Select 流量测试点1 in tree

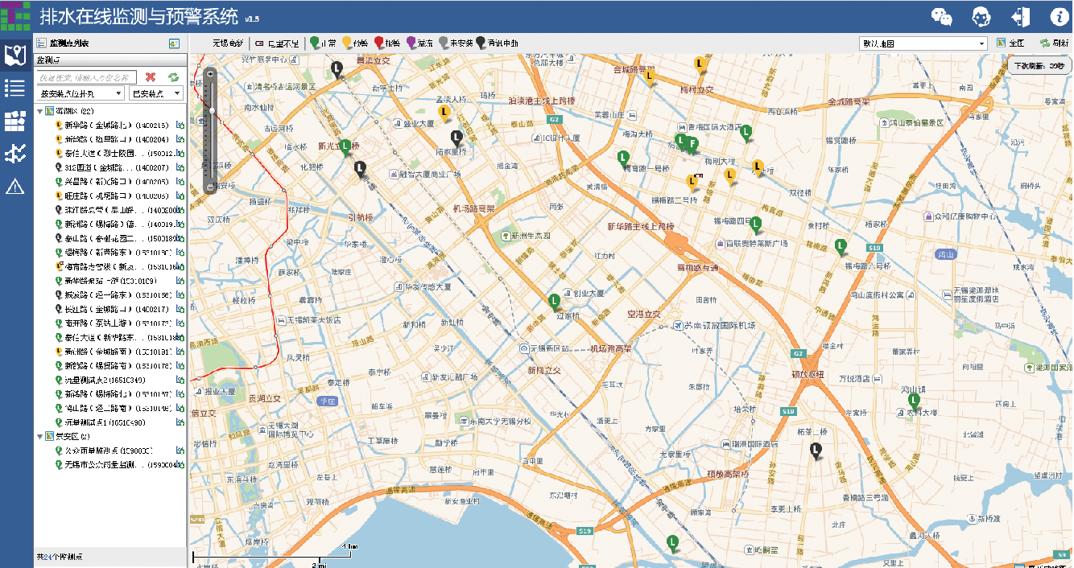pos(105,422)
